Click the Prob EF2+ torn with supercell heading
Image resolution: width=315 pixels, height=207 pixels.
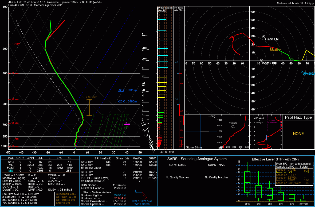click(x=293, y=164)
